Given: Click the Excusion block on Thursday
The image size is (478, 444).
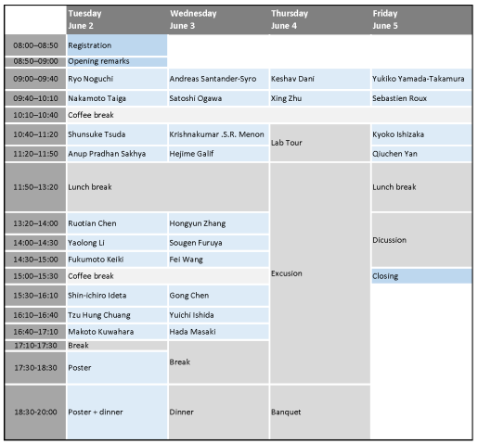Looking at the screenshot, I should (x=320, y=273).
